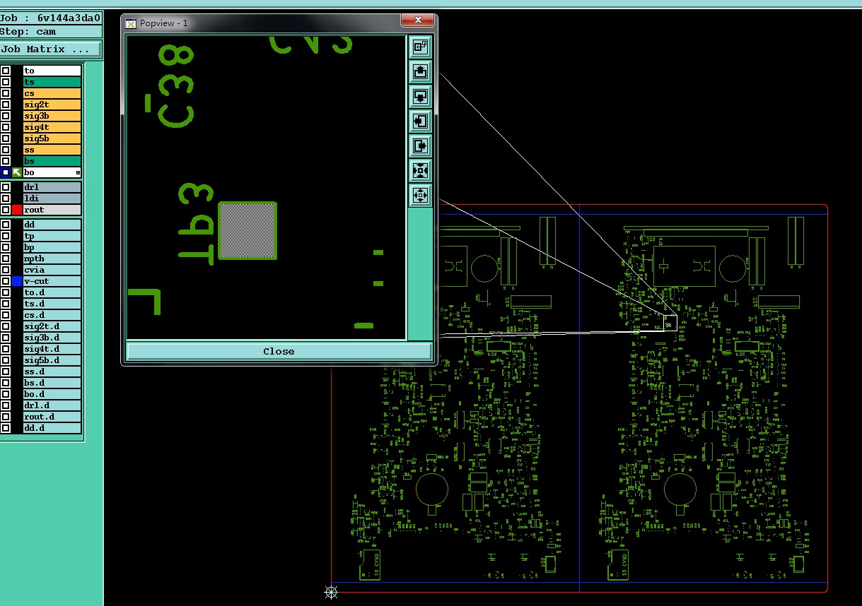The width and height of the screenshot is (862, 606).
Task: Zoom in the Popview with the inward-arrows icon
Action: click(x=421, y=171)
